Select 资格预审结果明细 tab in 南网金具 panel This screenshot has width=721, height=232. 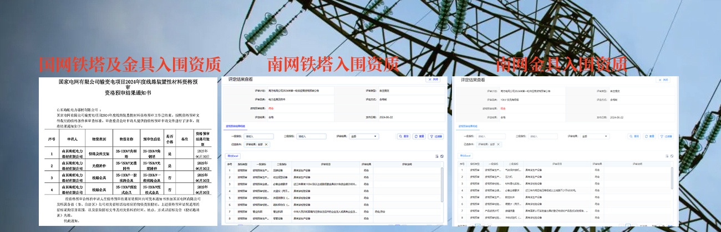coord(469,126)
